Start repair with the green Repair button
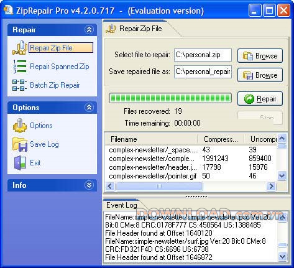This screenshot has height=268, width=294. coord(260,99)
